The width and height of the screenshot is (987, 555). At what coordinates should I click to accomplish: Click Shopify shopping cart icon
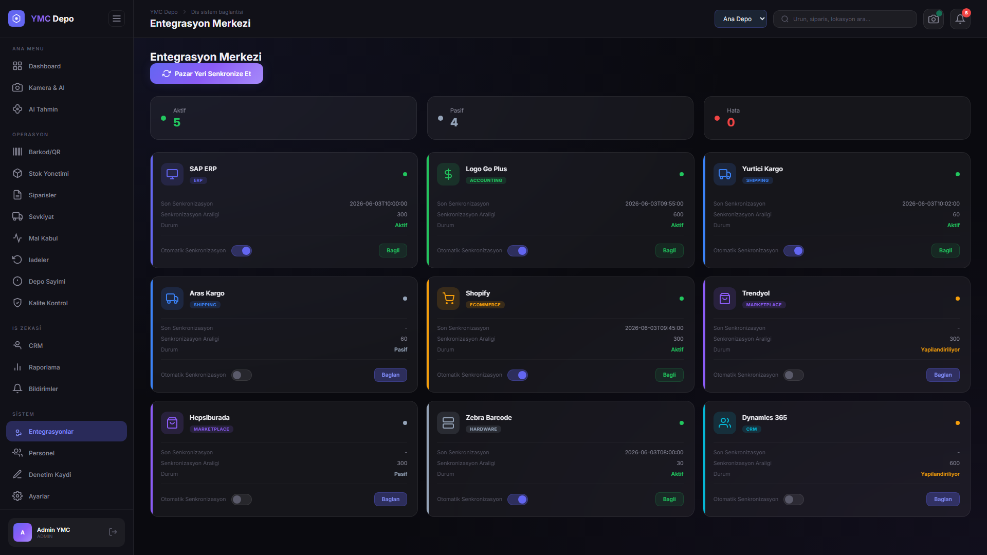[448, 299]
